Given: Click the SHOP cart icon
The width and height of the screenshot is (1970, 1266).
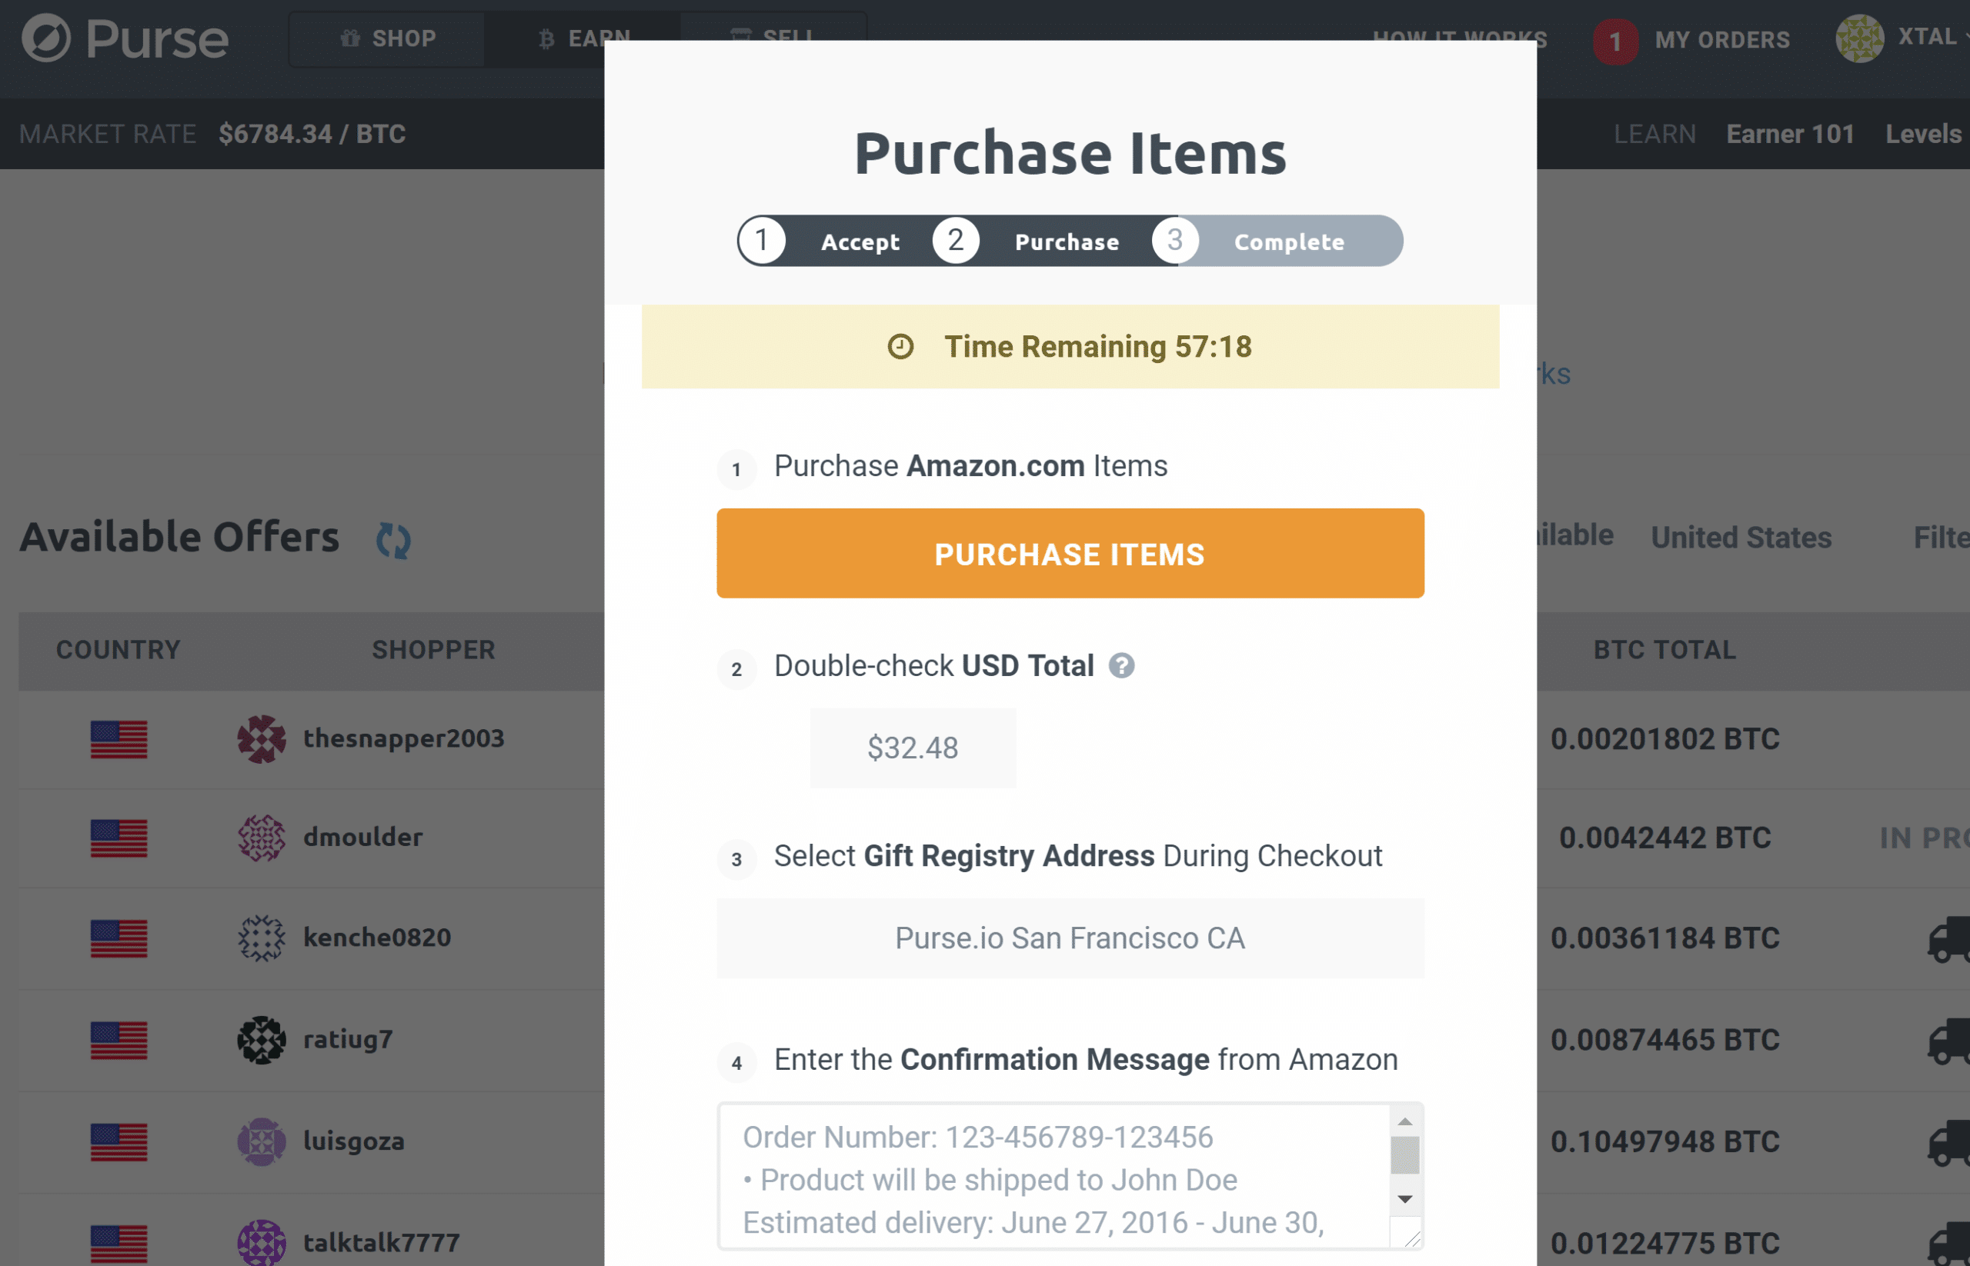Looking at the screenshot, I should pos(350,38).
